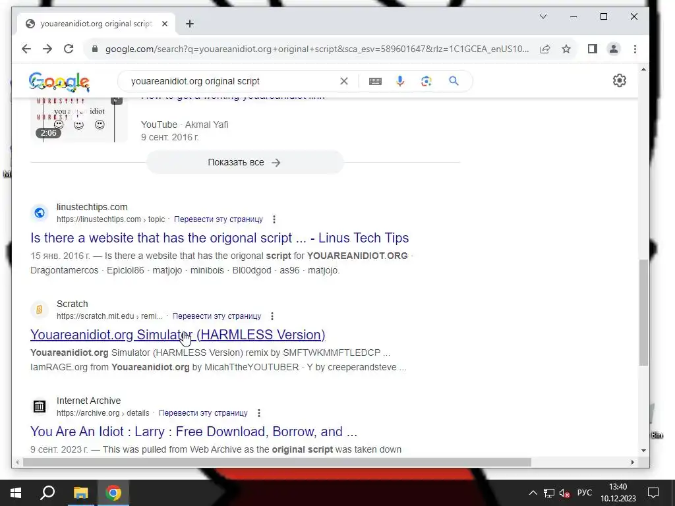This screenshot has height=506, width=675.
Task: Reload the current Google search page
Action: point(69,49)
